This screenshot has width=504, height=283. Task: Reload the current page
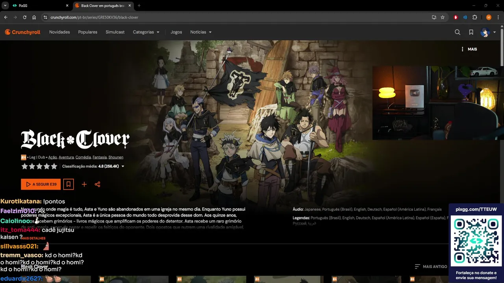24,17
